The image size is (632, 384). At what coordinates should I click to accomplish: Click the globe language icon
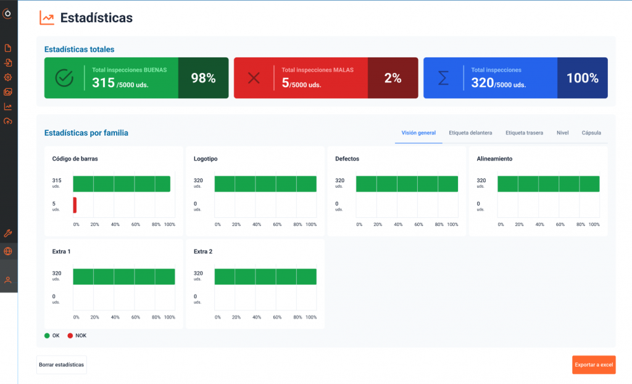[x=8, y=251]
